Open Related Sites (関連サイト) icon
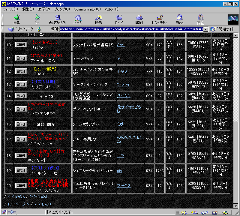 222,29
